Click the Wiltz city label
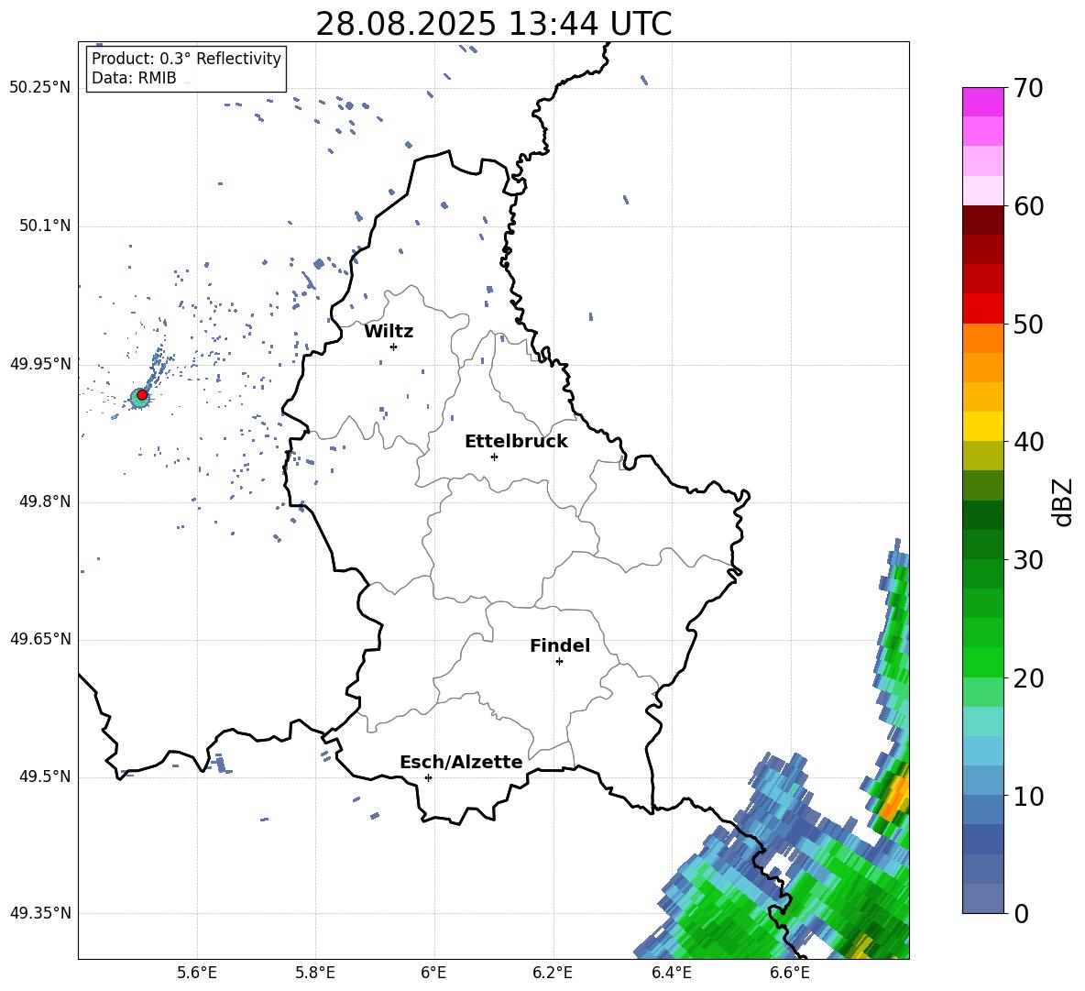1085x991 pixels. coord(389,332)
